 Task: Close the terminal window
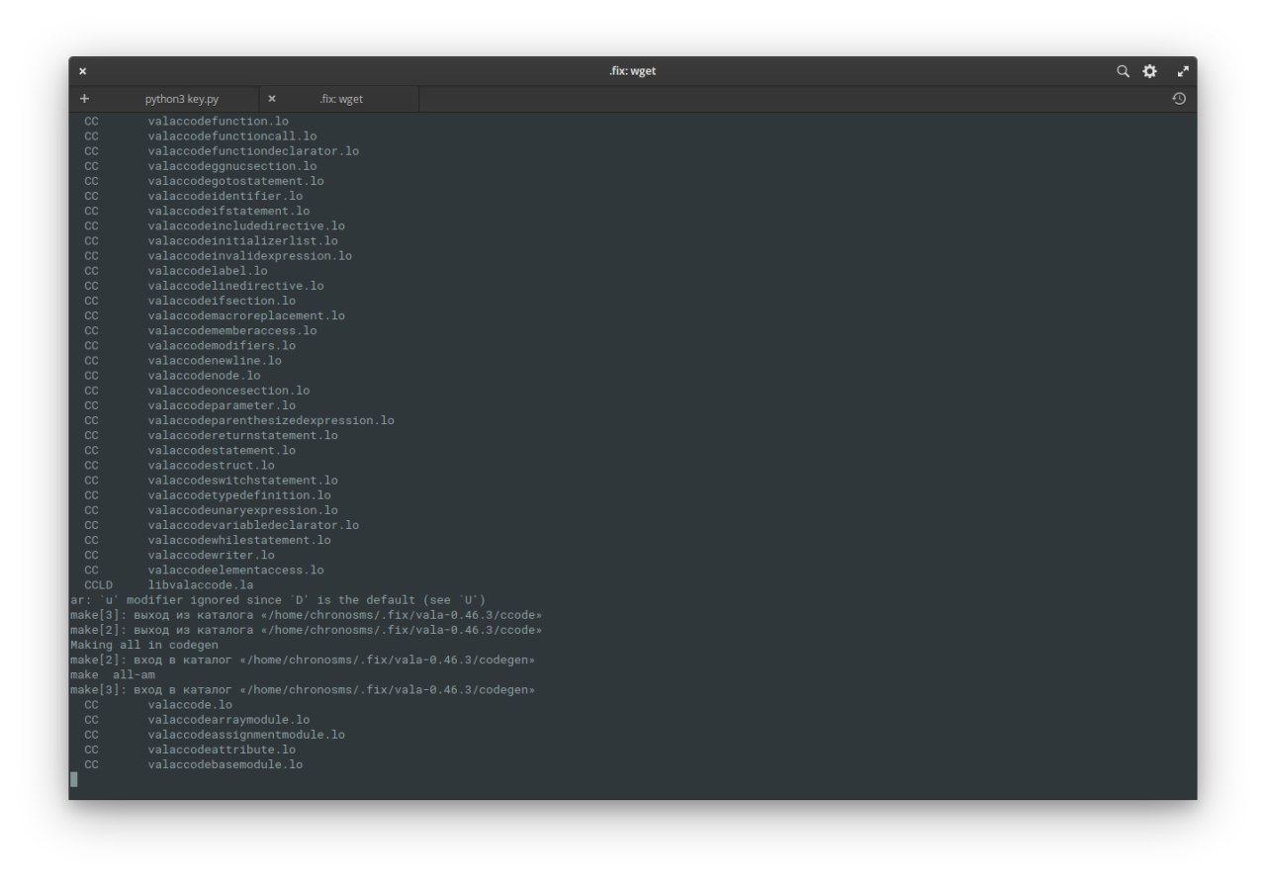(x=83, y=71)
